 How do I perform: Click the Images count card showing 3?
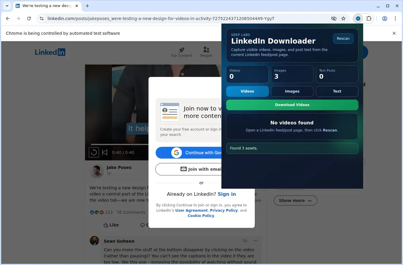(292, 74)
